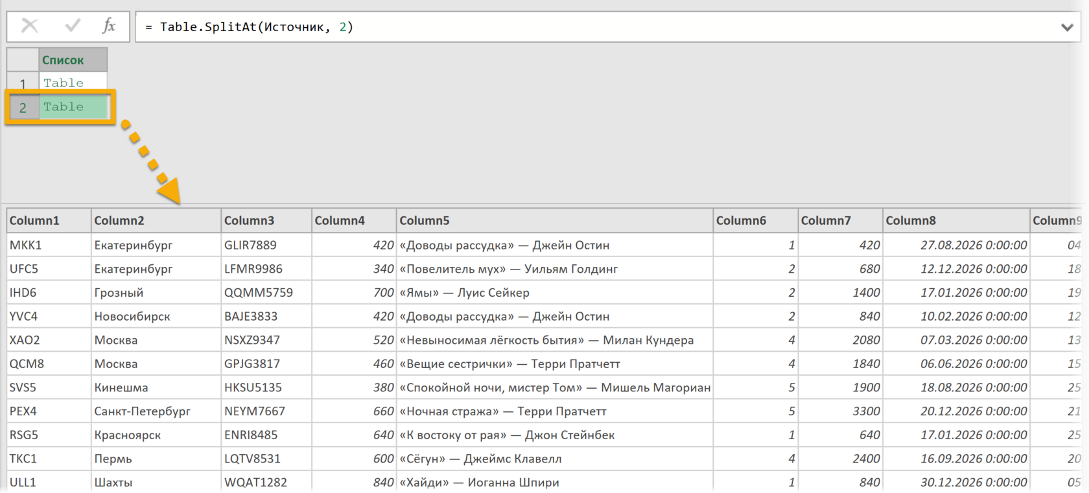
Task: Click «Хайди» — Иоганна Шпири cell
Action: pos(555,482)
